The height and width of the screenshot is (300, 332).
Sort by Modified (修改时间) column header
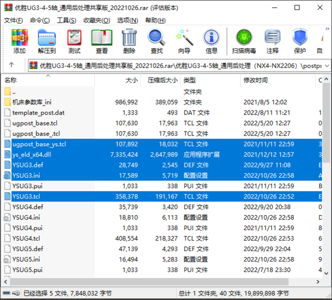278,80
